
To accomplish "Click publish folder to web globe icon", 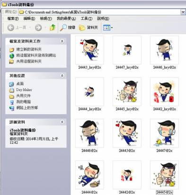I will pos(12,56).
